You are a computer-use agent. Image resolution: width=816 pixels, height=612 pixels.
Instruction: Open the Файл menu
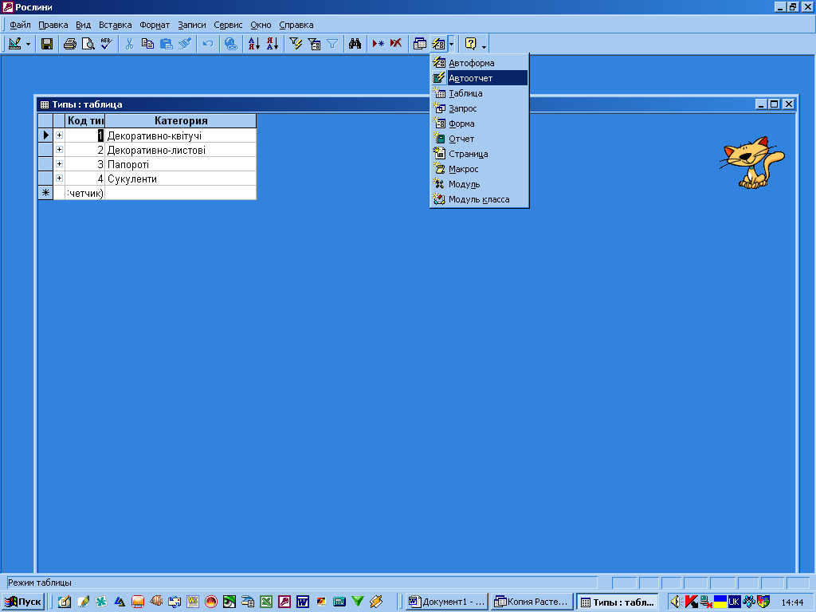click(x=20, y=25)
